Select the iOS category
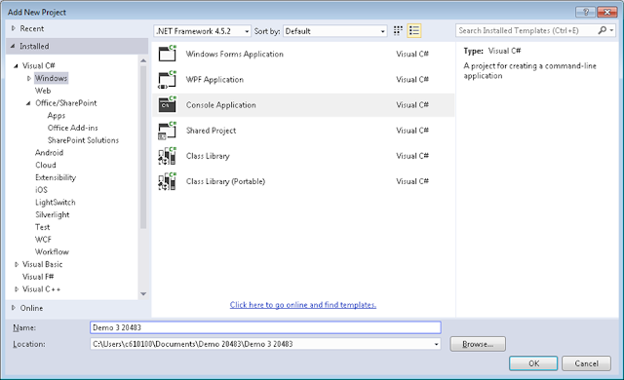Image resolution: width=624 pixels, height=380 pixels. click(41, 190)
